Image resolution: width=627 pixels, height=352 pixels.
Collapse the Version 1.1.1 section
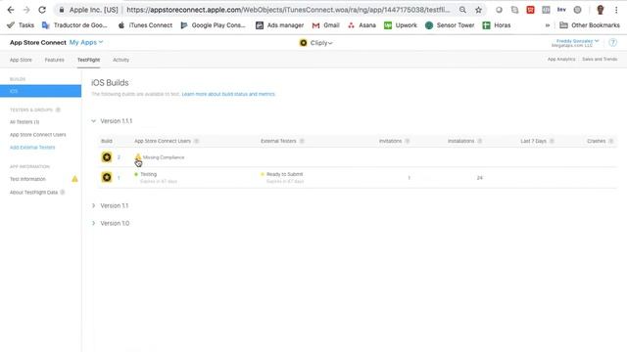coord(94,121)
